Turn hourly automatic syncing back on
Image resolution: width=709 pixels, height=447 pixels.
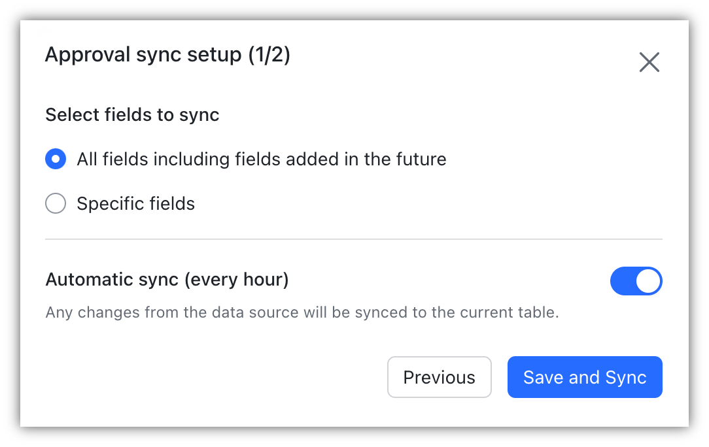click(636, 281)
